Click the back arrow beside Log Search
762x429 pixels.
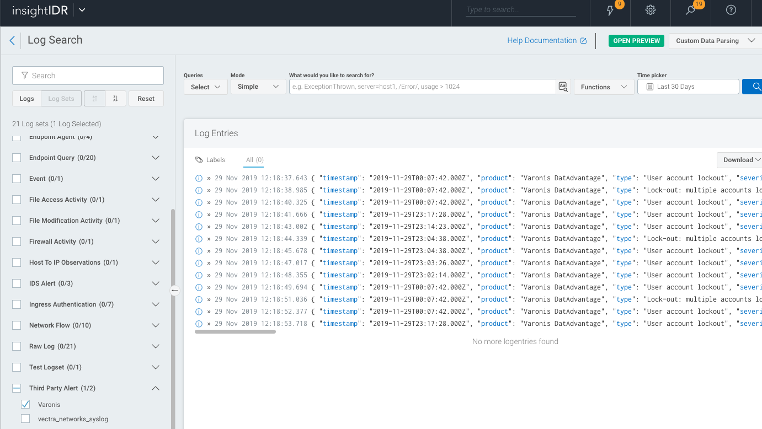click(x=12, y=40)
